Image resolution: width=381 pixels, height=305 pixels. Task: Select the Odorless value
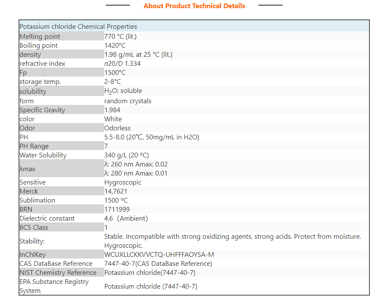point(117,128)
